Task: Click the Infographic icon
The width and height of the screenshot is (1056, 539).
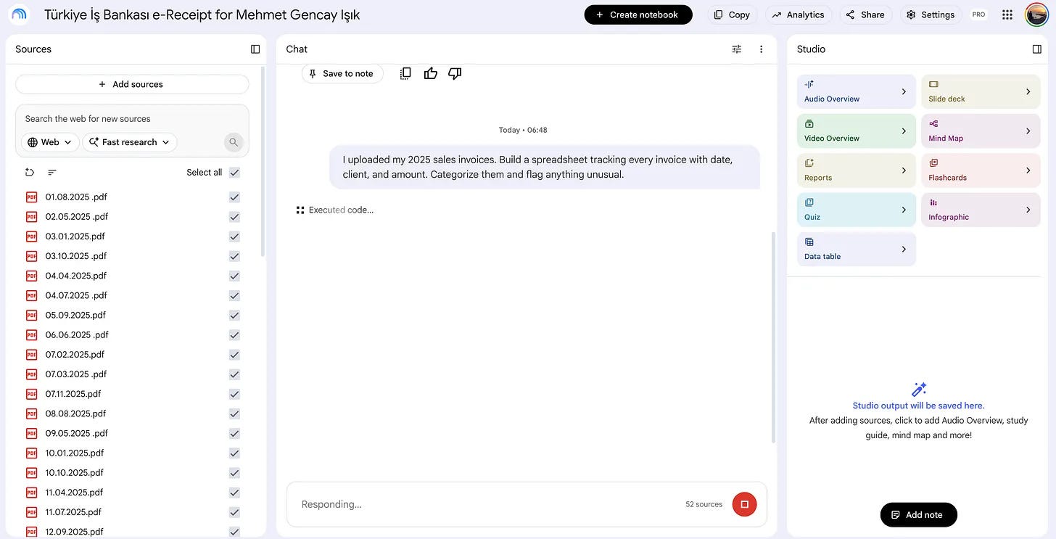Action: pos(933,202)
